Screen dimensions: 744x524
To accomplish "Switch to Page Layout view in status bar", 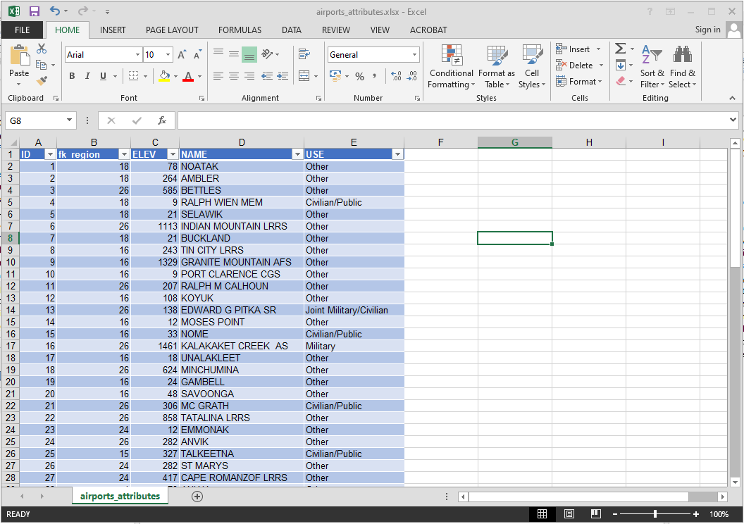I will click(569, 514).
